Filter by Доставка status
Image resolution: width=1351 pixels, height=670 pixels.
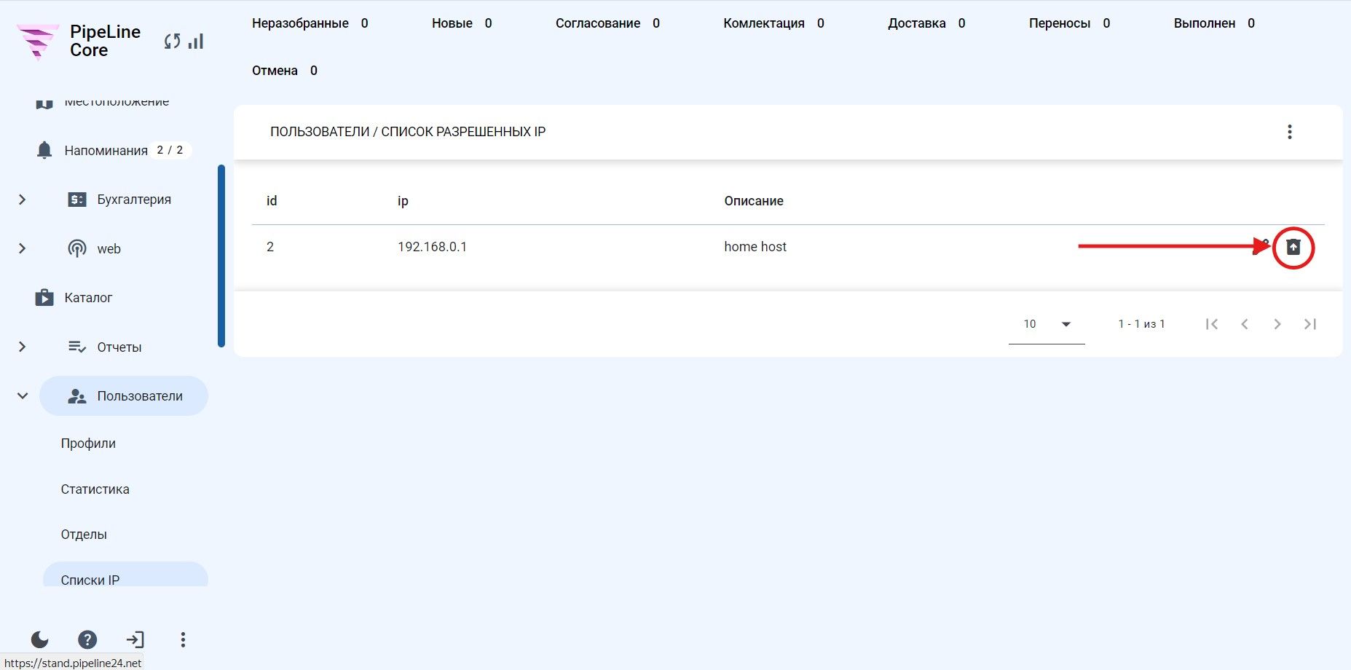[926, 23]
